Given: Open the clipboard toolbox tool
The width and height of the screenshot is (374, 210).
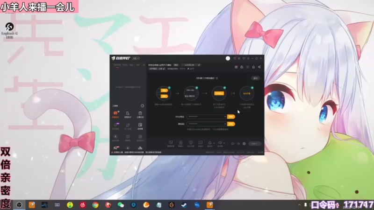Looking at the screenshot, I should click(x=140, y=114).
